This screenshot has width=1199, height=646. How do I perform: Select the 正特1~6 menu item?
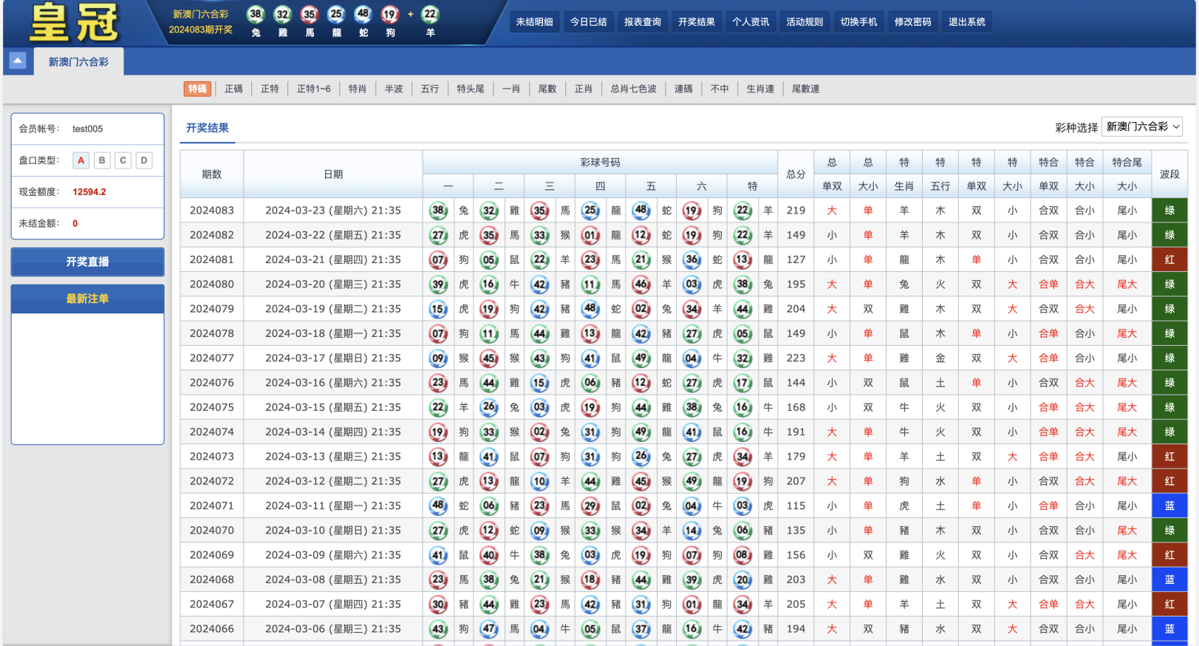tap(314, 89)
